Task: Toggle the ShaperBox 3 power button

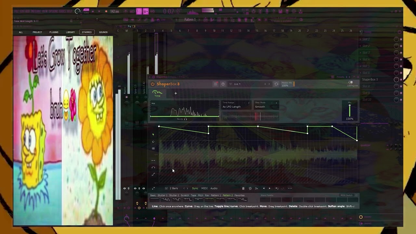Action: coord(153,84)
